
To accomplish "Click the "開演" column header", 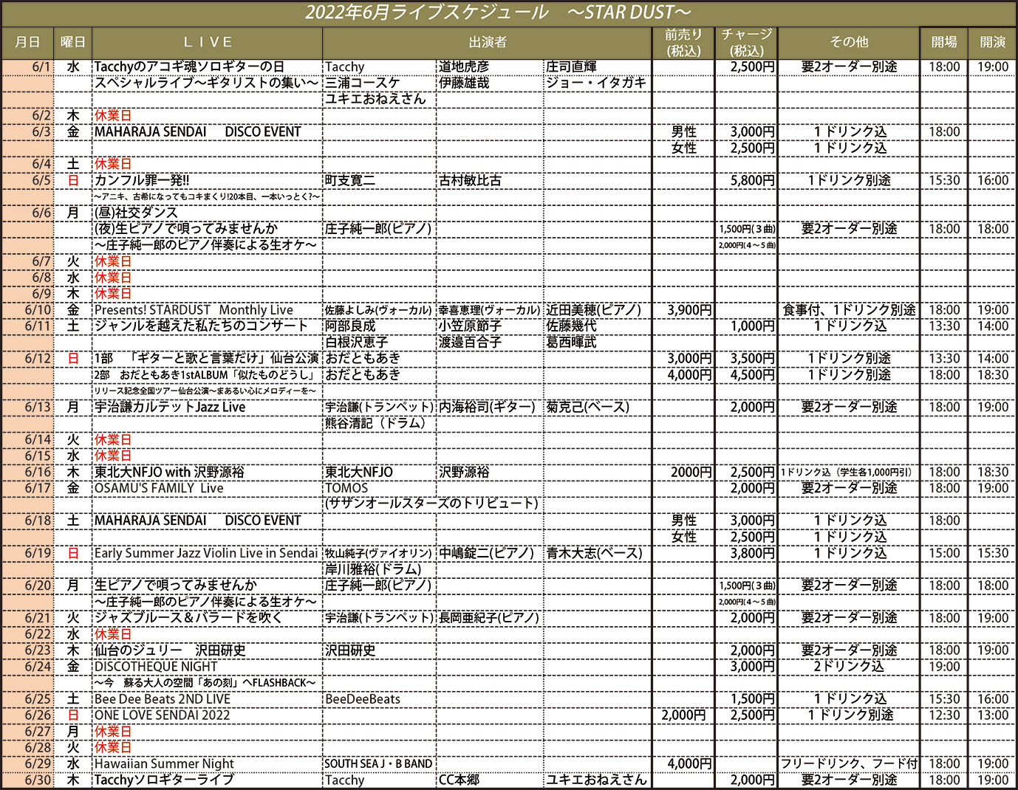I will pyautogui.click(x=993, y=42).
